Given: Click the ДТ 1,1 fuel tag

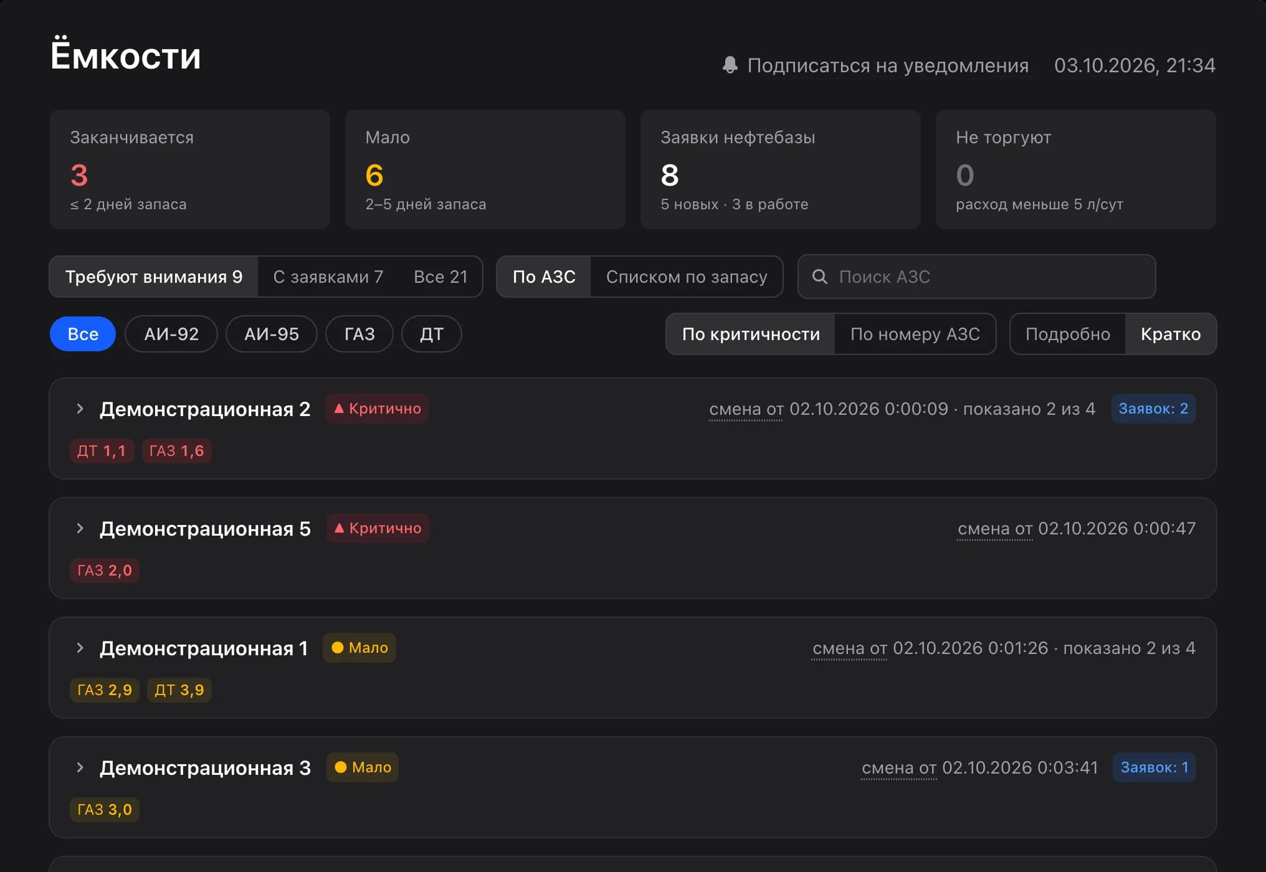Looking at the screenshot, I should pyautogui.click(x=102, y=451).
